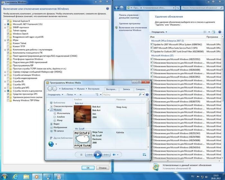Image resolution: width=225 pixels, height=180 pixels.
Task: Expand Службы печати и документов node
Action: pos(5,91)
